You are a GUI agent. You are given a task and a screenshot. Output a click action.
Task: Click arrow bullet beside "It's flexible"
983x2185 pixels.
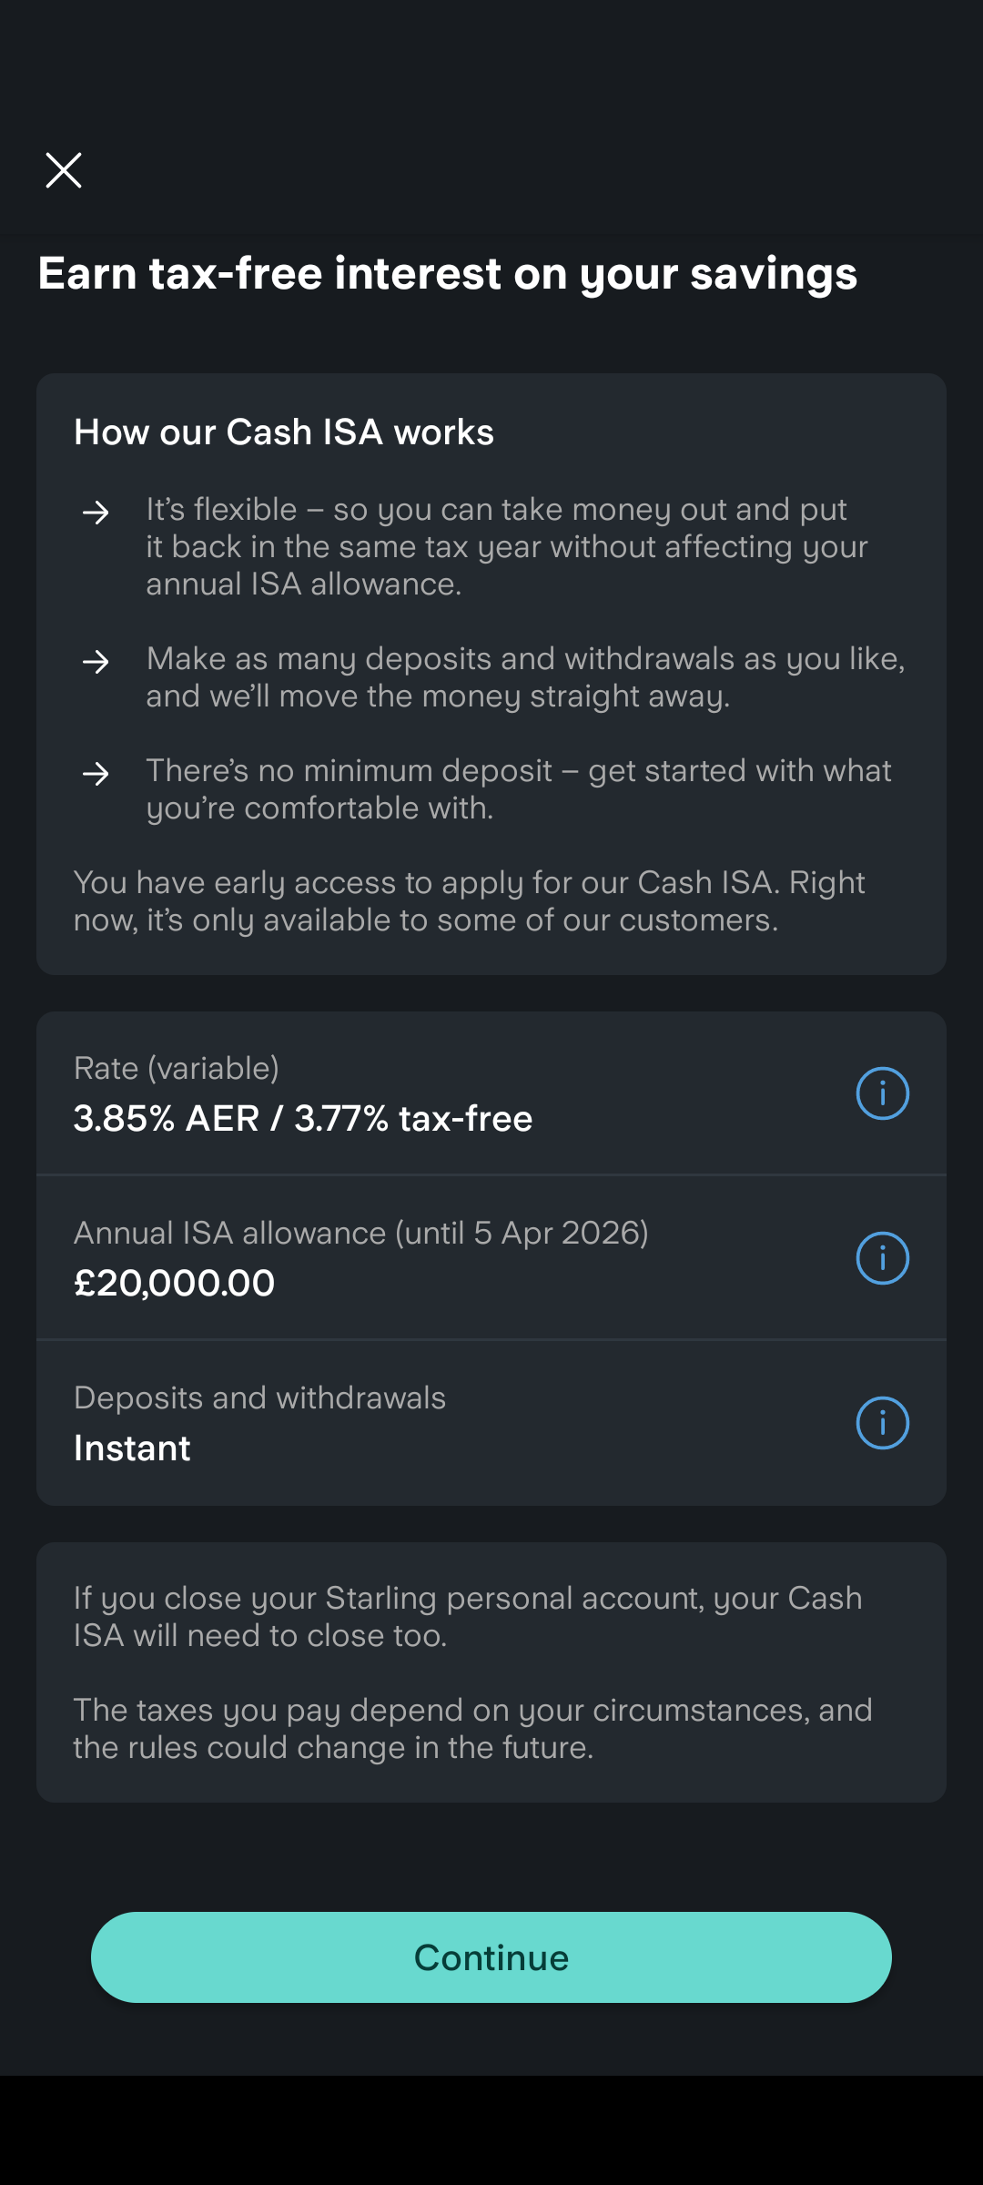pos(96,513)
